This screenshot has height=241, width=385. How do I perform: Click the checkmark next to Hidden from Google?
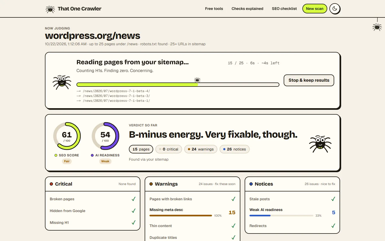point(133,211)
